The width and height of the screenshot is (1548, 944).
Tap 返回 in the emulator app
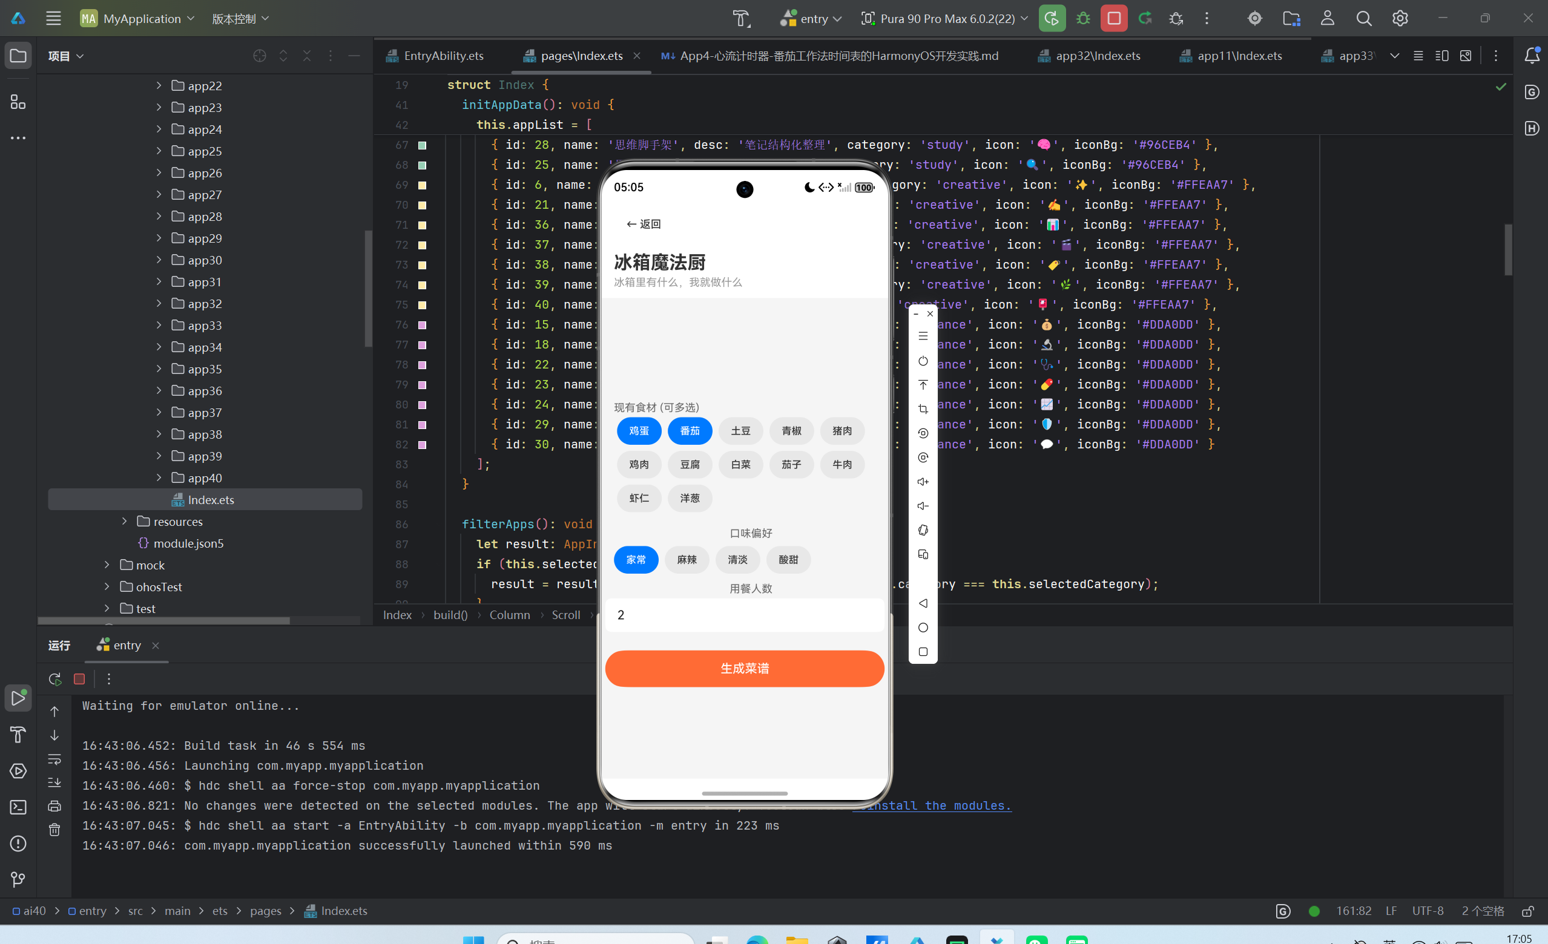coord(644,225)
